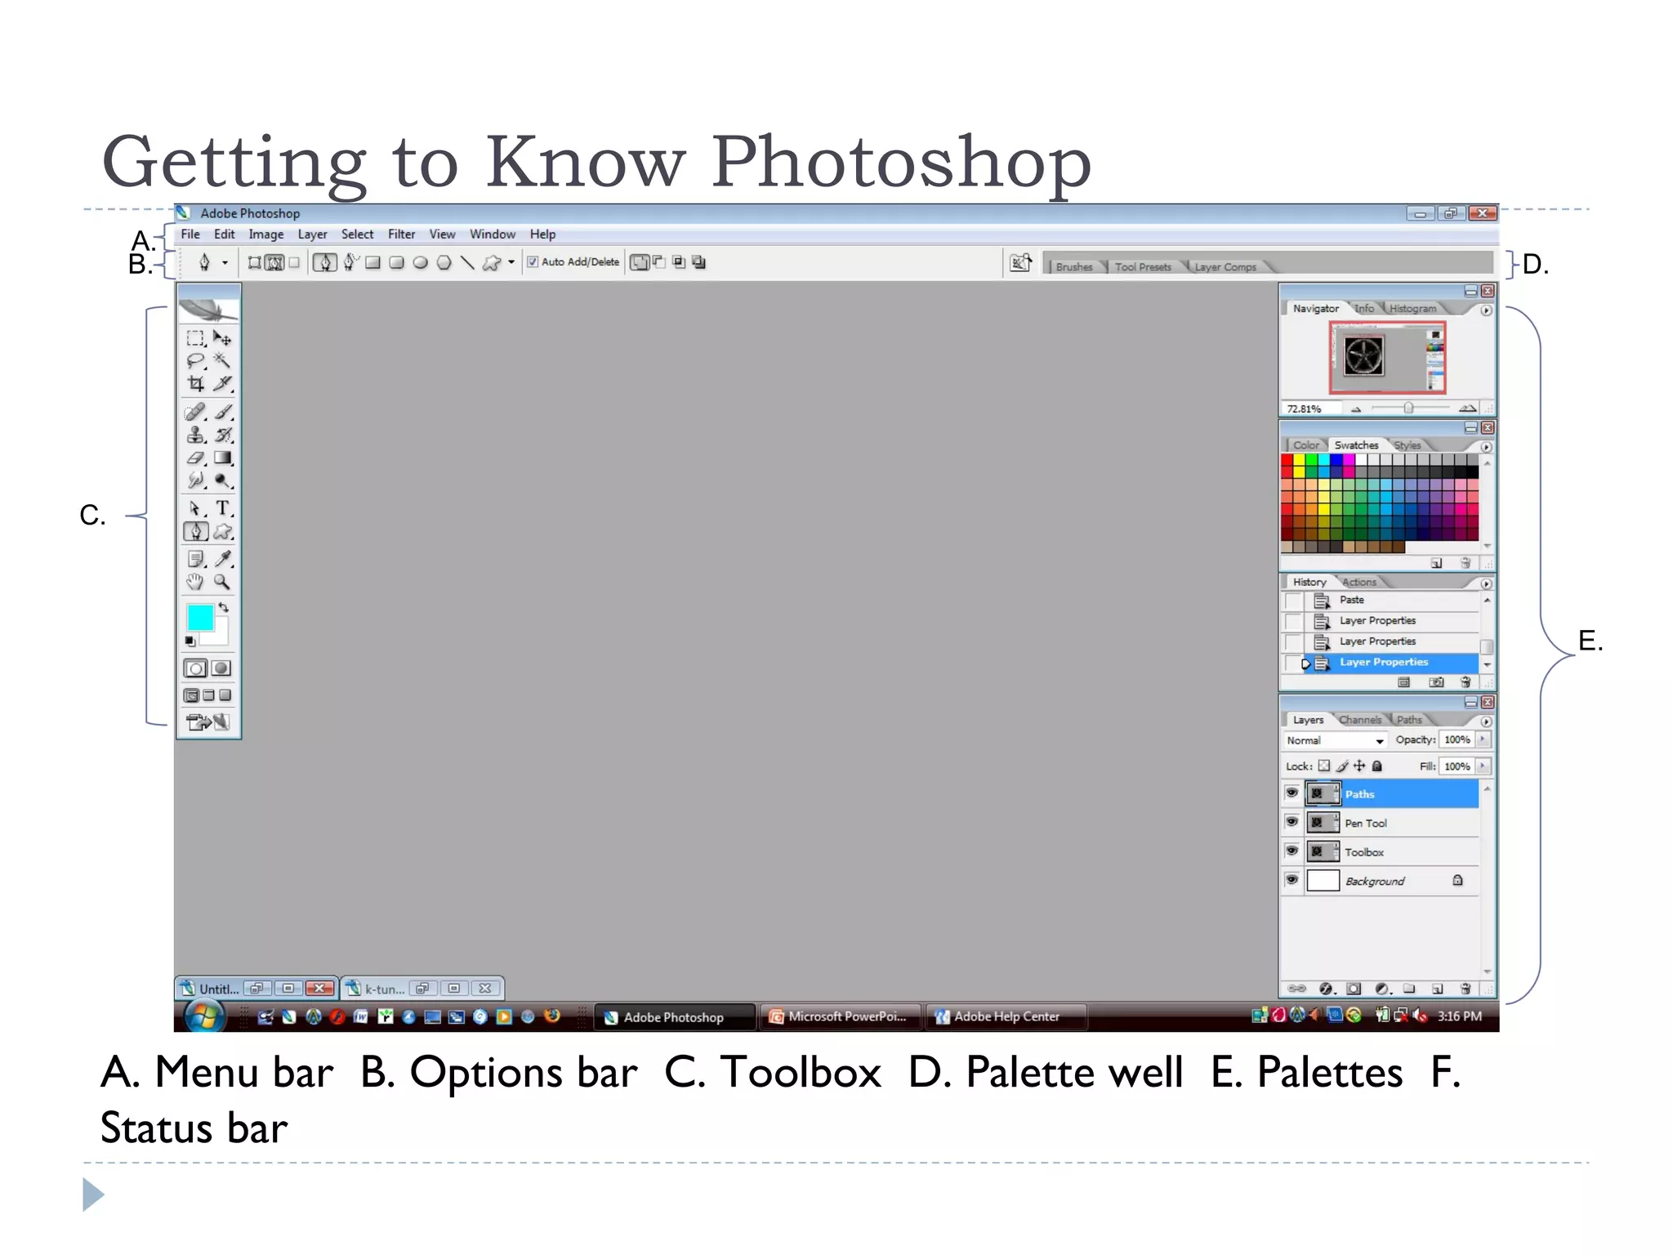Image resolution: width=1673 pixels, height=1255 pixels.
Task: Select the Eraser tool
Action: click(x=195, y=458)
